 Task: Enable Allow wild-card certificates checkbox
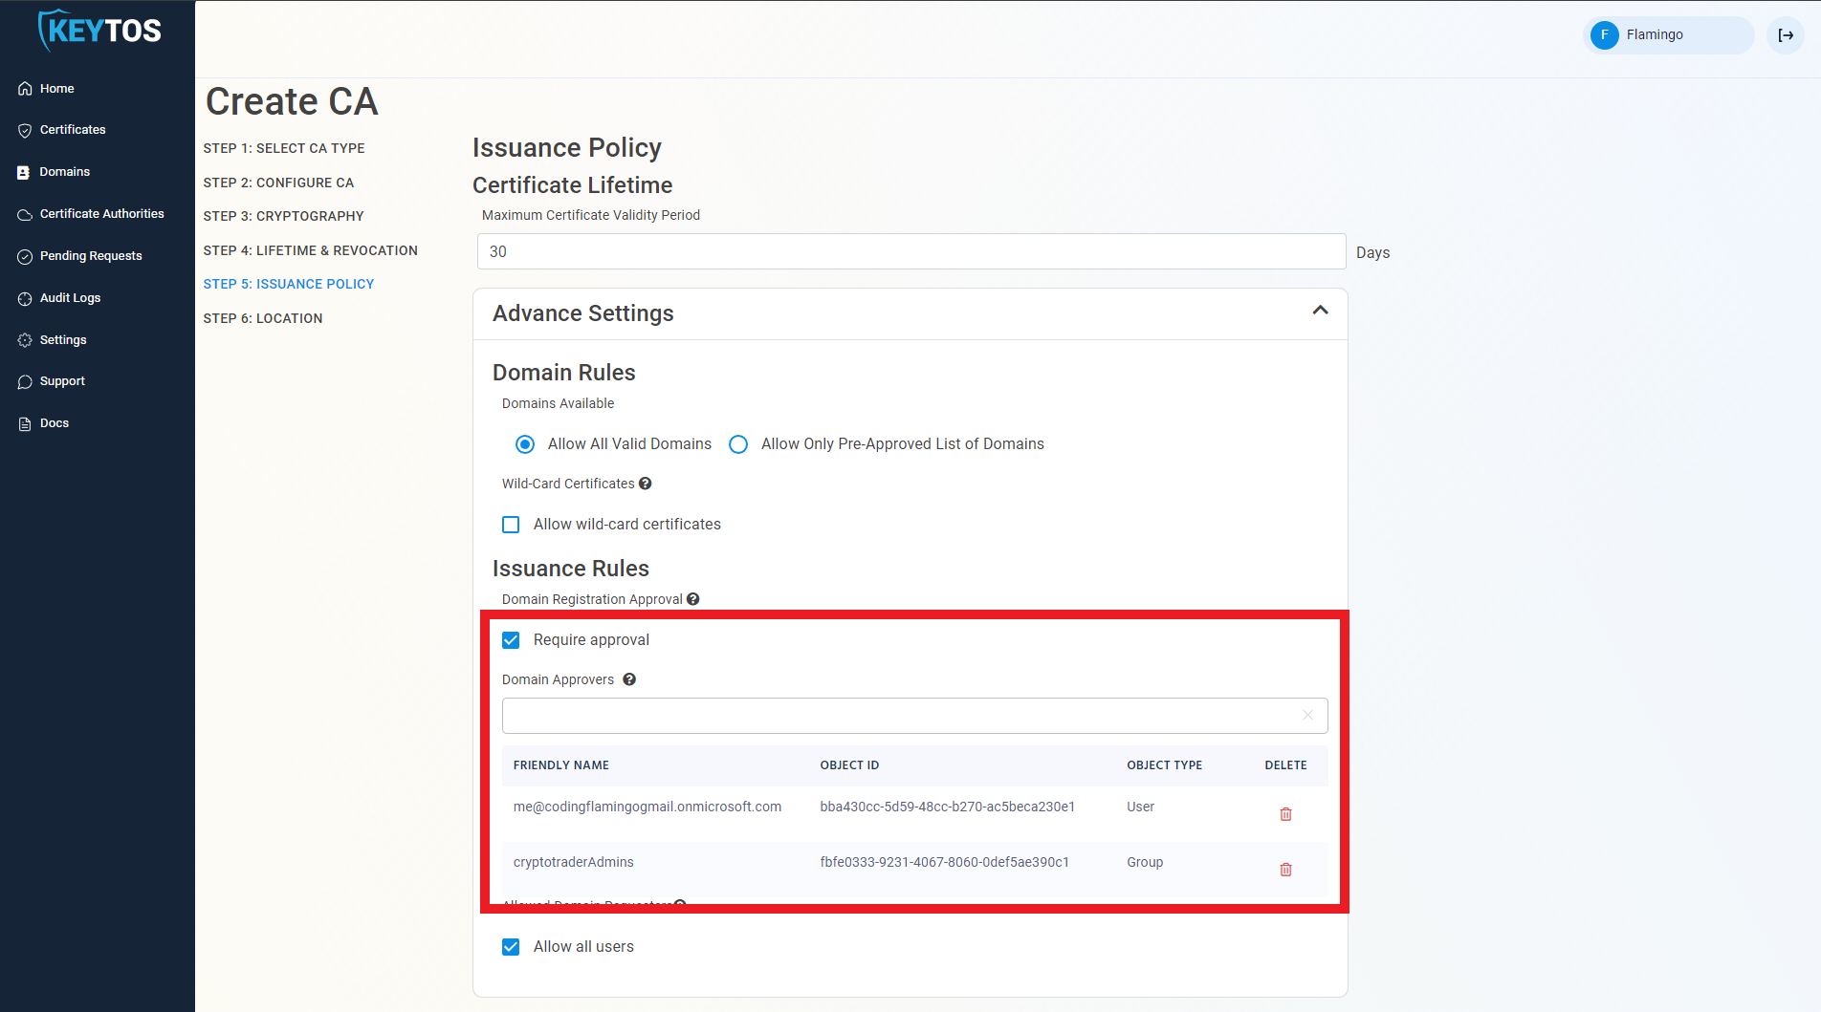[512, 525]
